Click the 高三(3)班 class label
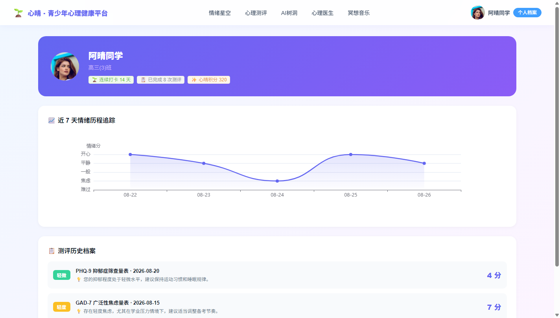The image size is (560, 318). (x=100, y=68)
